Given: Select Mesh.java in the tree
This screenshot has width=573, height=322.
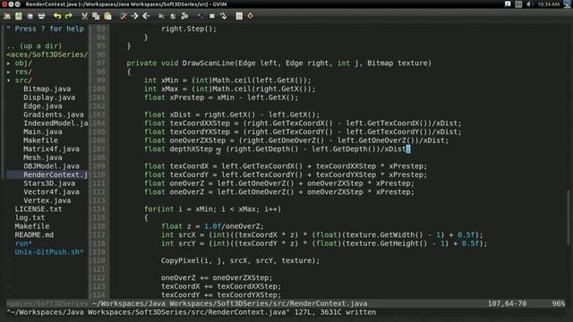Looking at the screenshot, I should (x=43, y=157).
